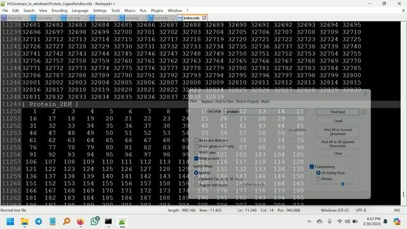This screenshot has height=229, width=407.
Task: Close the index.ndx tab with its red X
Action: (x=204, y=18)
